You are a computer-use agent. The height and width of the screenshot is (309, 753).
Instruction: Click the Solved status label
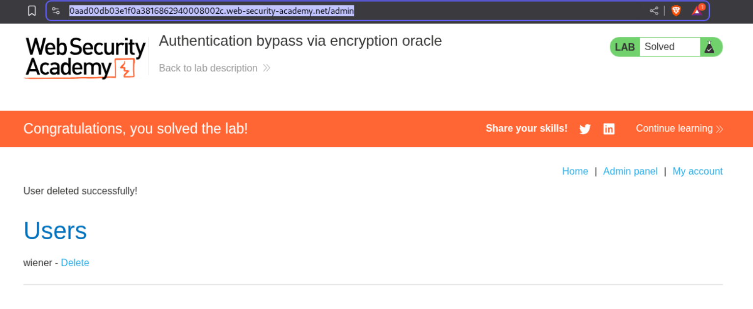pyautogui.click(x=659, y=47)
